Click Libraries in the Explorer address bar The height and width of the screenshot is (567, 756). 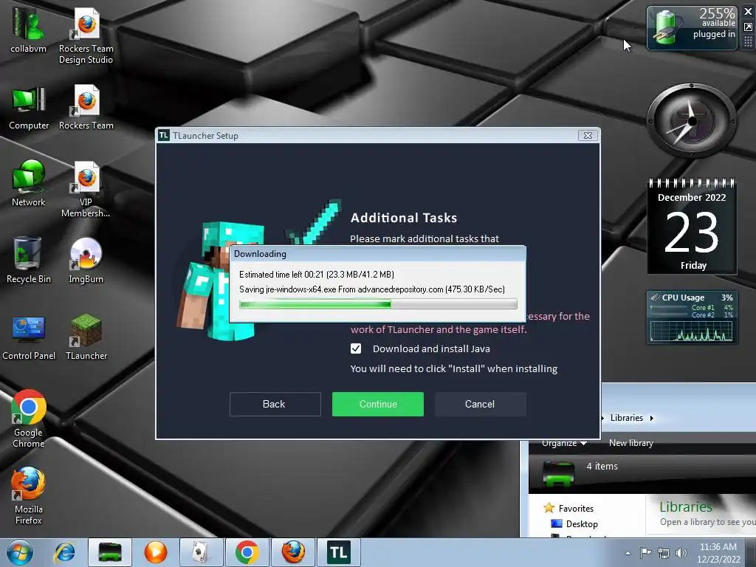tap(626, 418)
